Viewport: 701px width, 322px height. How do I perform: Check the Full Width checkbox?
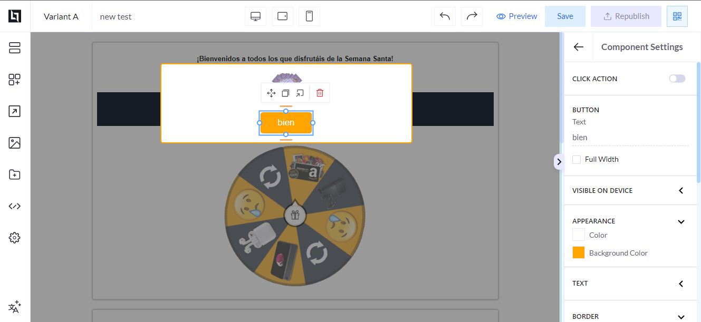pos(577,160)
